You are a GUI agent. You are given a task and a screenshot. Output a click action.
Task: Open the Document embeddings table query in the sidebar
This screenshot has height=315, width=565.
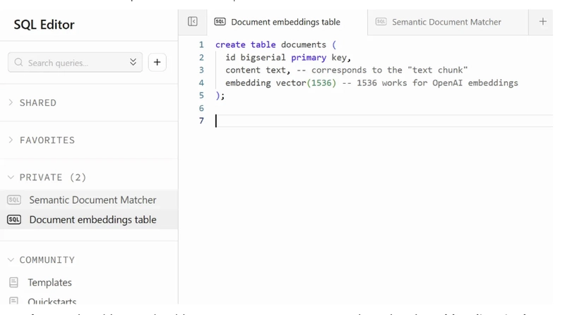click(x=93, y=220)
